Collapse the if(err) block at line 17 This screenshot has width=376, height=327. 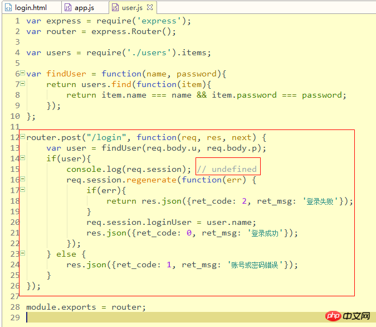tap(22, 190)
